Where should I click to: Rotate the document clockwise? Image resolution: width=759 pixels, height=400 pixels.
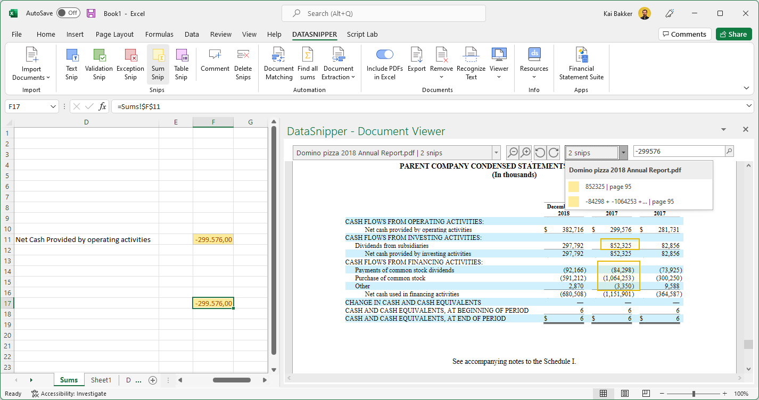[554, 153]
